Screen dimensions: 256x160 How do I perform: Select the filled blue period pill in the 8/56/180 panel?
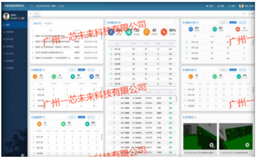pos(81,117)
